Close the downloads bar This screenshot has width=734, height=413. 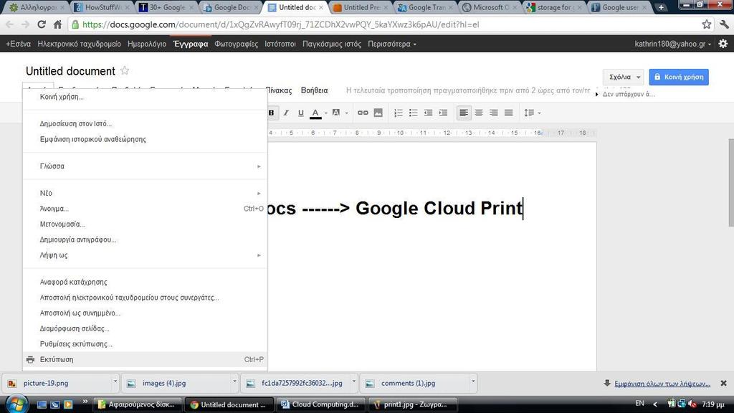point(723,383)
